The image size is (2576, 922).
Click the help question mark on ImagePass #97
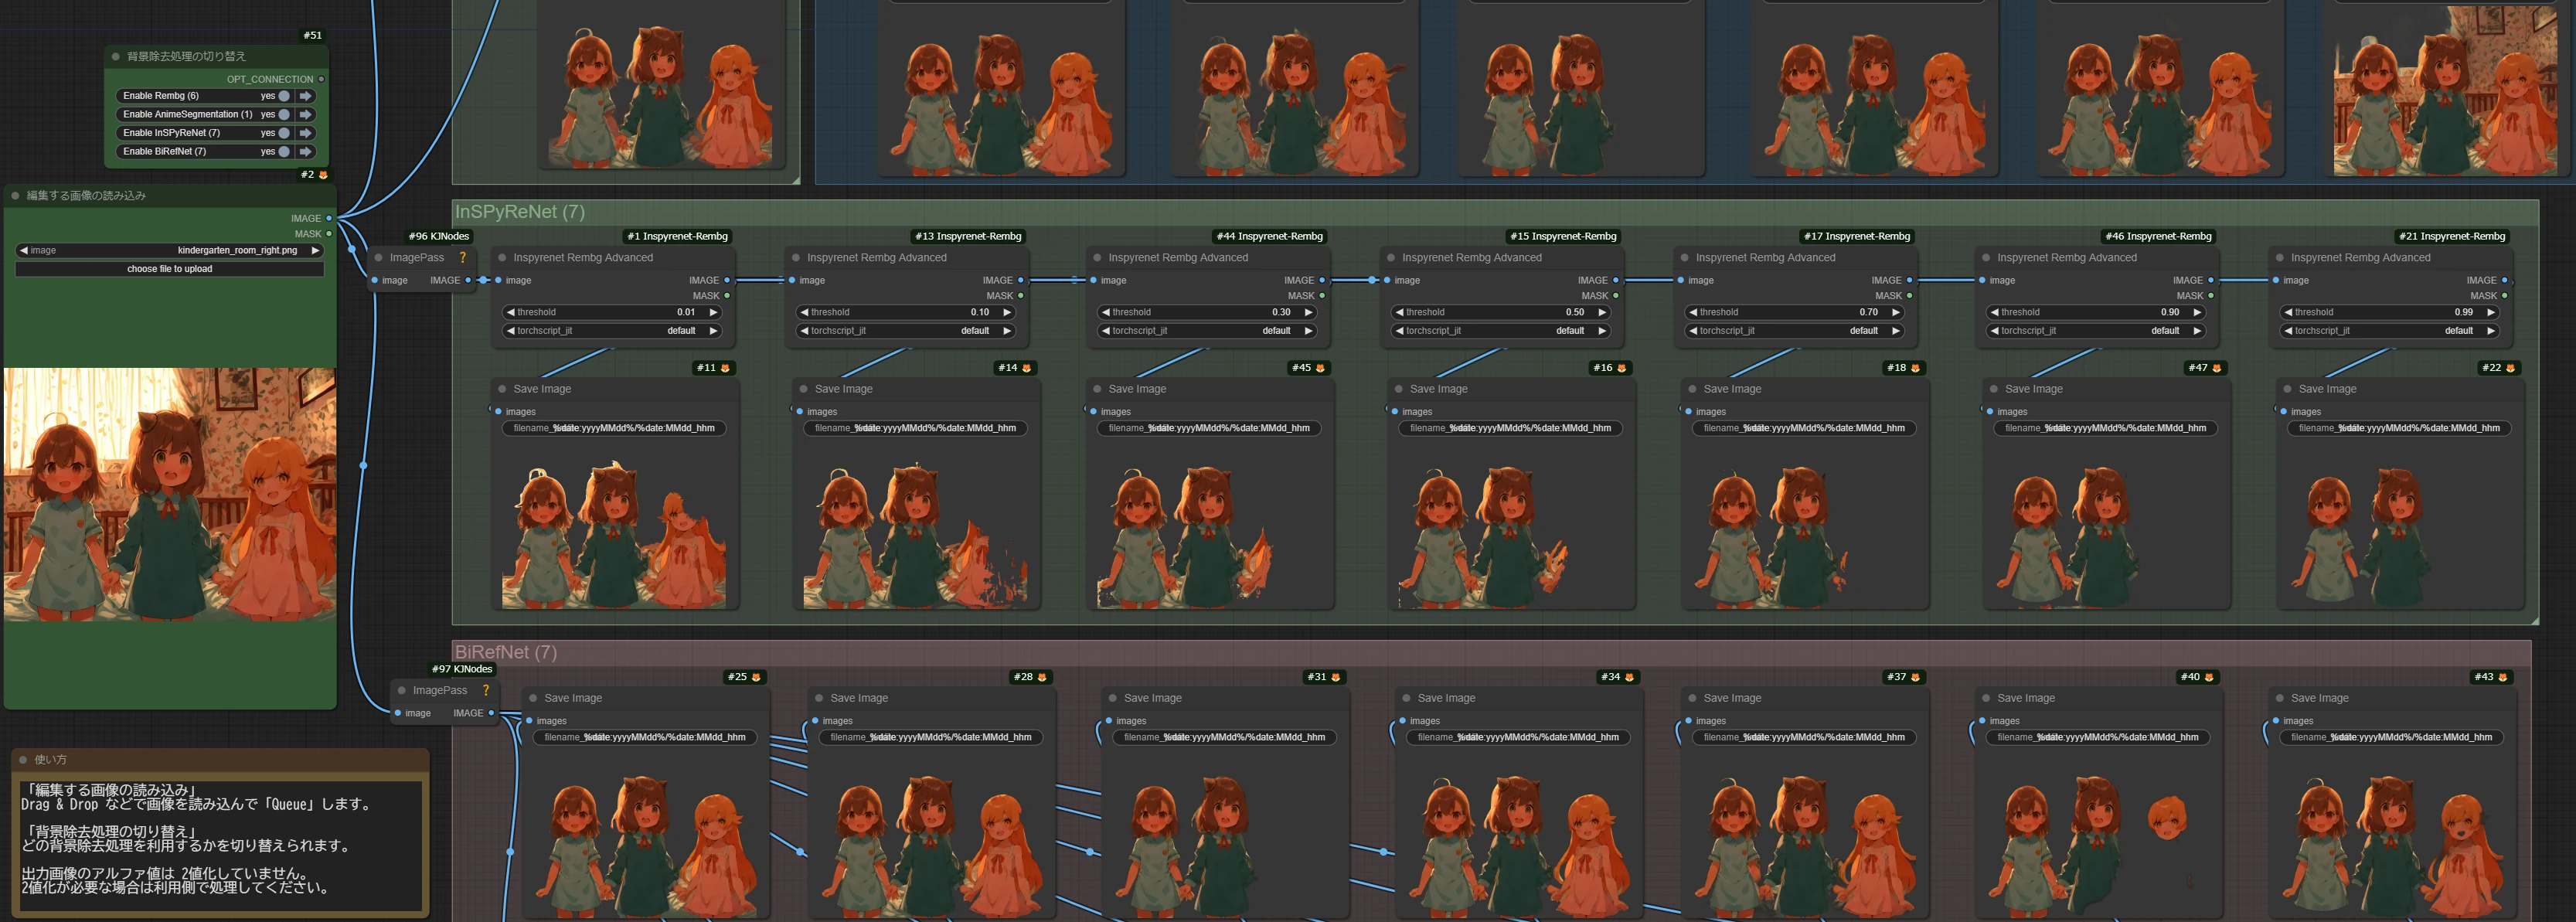tap(486, 691)
